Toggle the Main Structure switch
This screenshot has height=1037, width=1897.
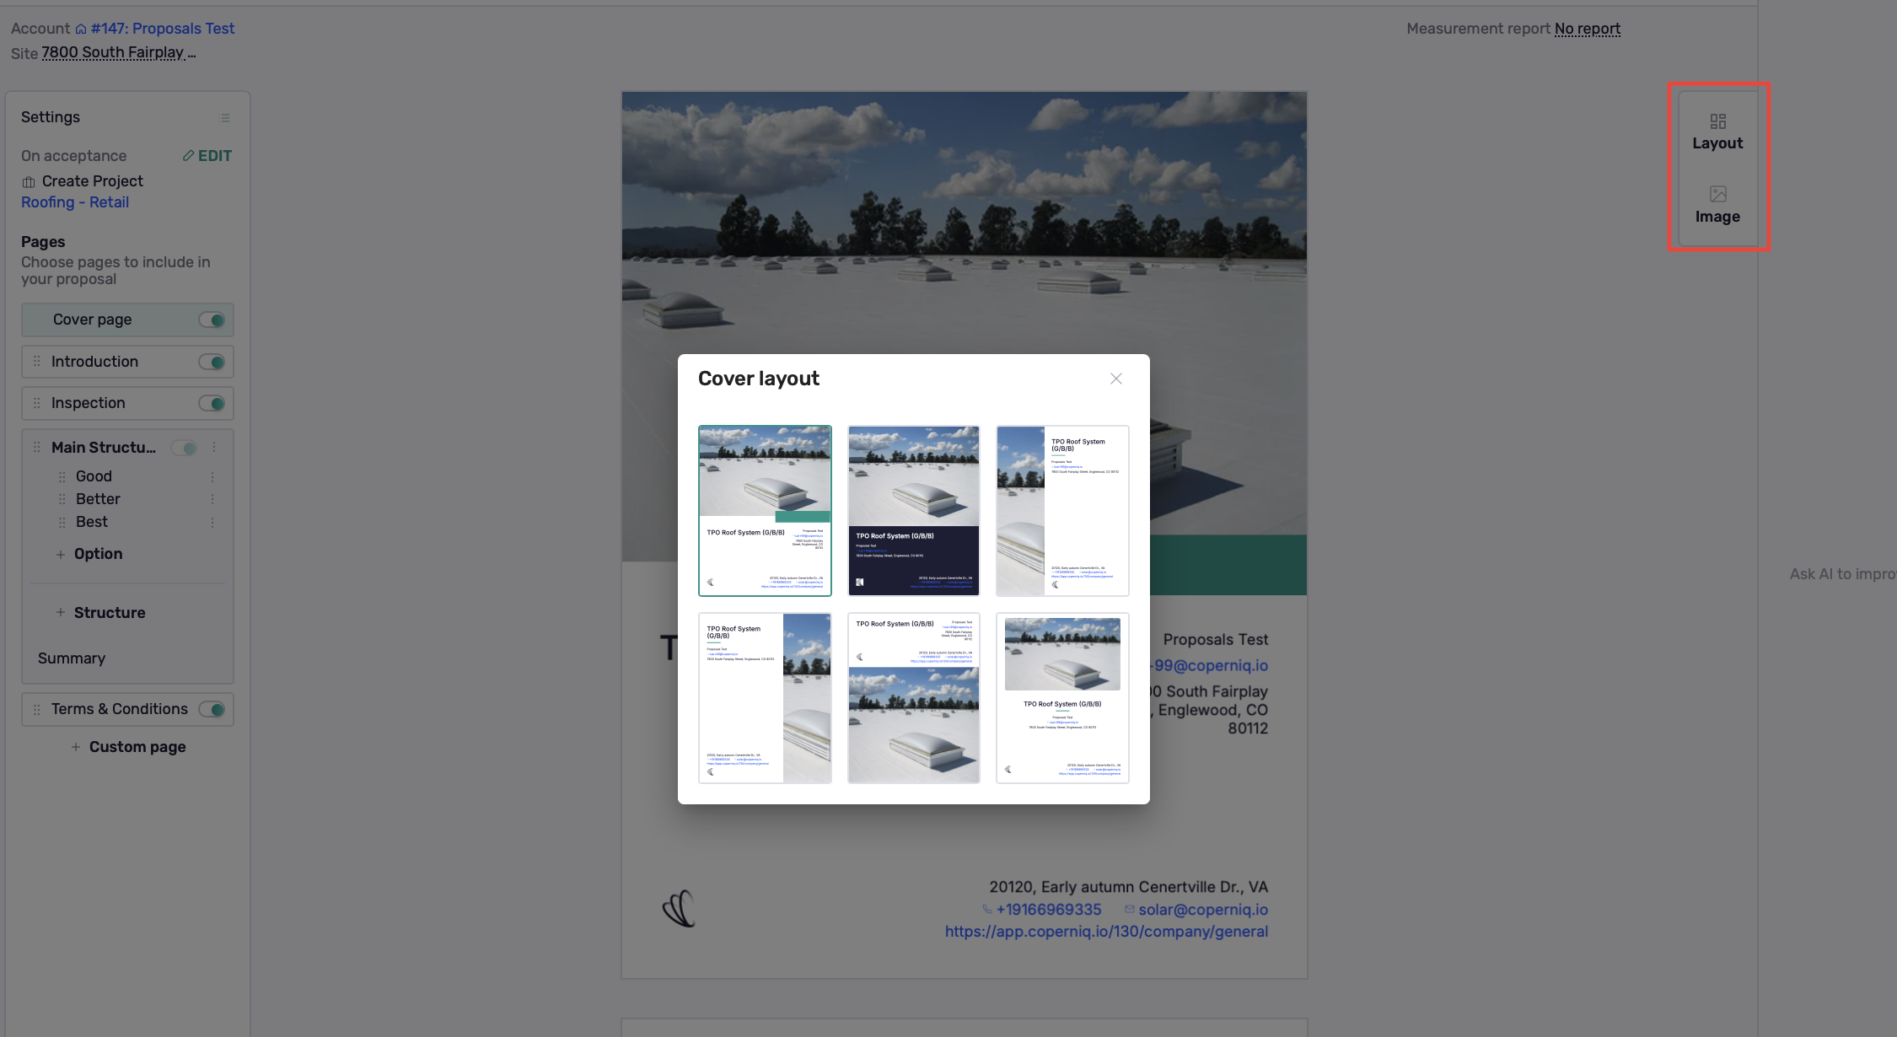(185, 448)
